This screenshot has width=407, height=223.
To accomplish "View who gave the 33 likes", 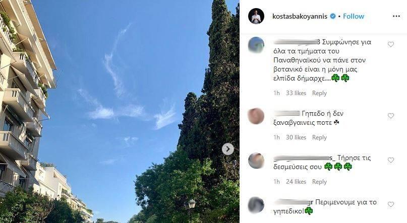I will pos(296,93).
